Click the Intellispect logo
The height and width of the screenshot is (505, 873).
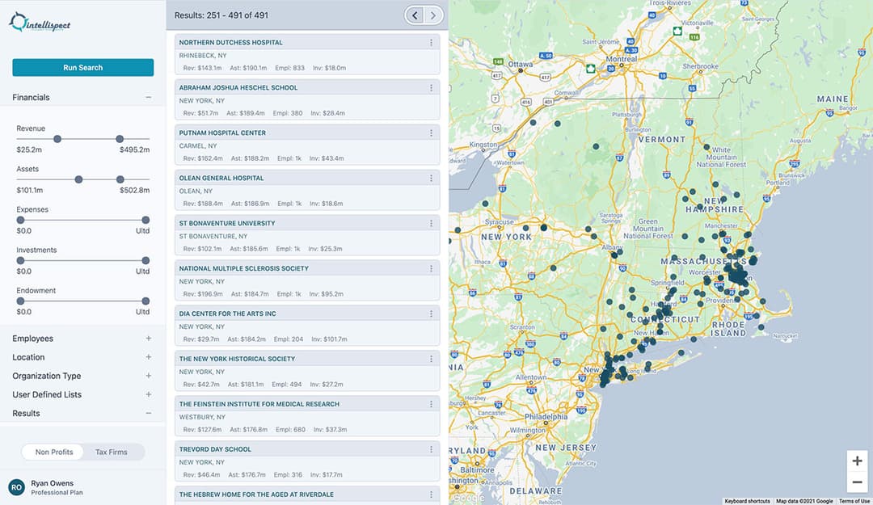pos(40,23)
